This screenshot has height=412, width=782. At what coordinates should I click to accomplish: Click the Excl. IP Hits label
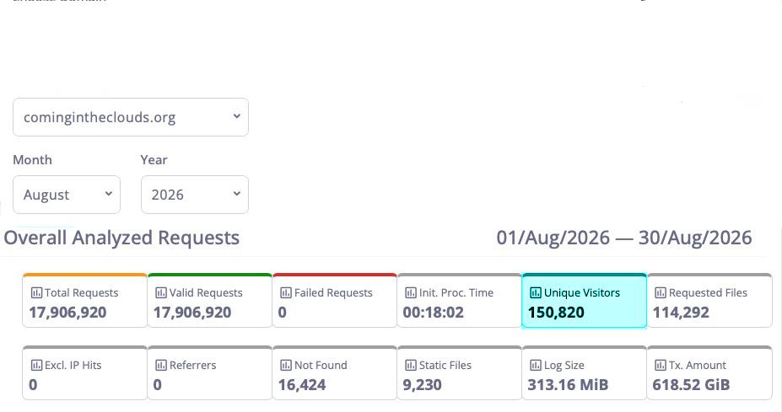73,365
